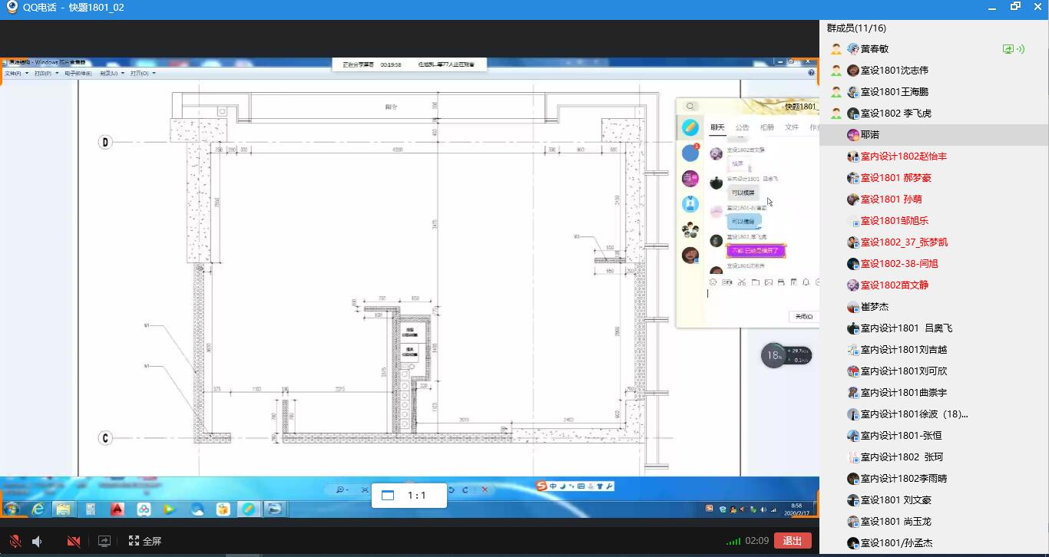Toggle the speaker volume icon
The image size is (1049, 557).
pos(37,541)
